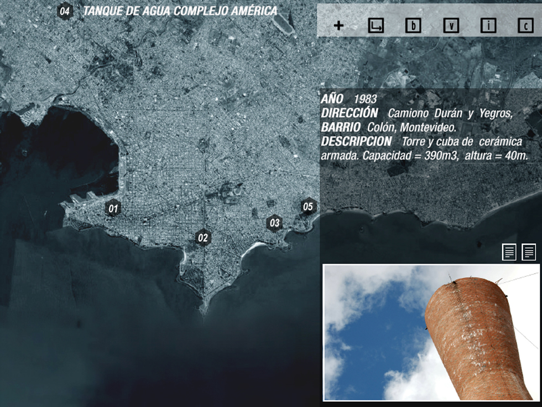Select the corner-arrow icon in the toolbar

coord(376,25)
